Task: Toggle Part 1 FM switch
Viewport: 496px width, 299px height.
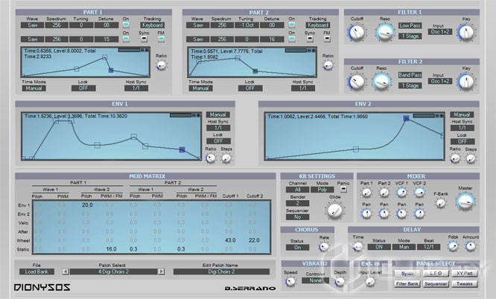Action: pos(161,39)
